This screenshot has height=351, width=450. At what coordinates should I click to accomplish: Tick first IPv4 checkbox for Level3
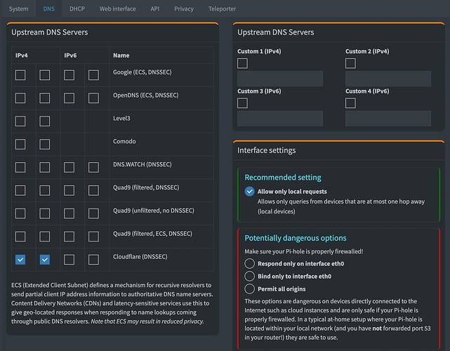click(20, 121)
